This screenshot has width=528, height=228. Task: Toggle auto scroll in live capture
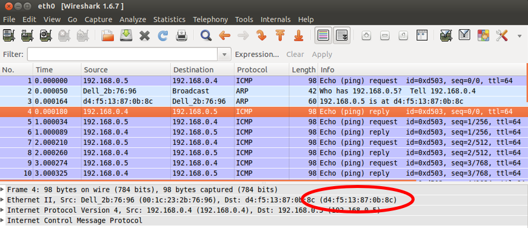pyautogui.click(x=342, y=35)
